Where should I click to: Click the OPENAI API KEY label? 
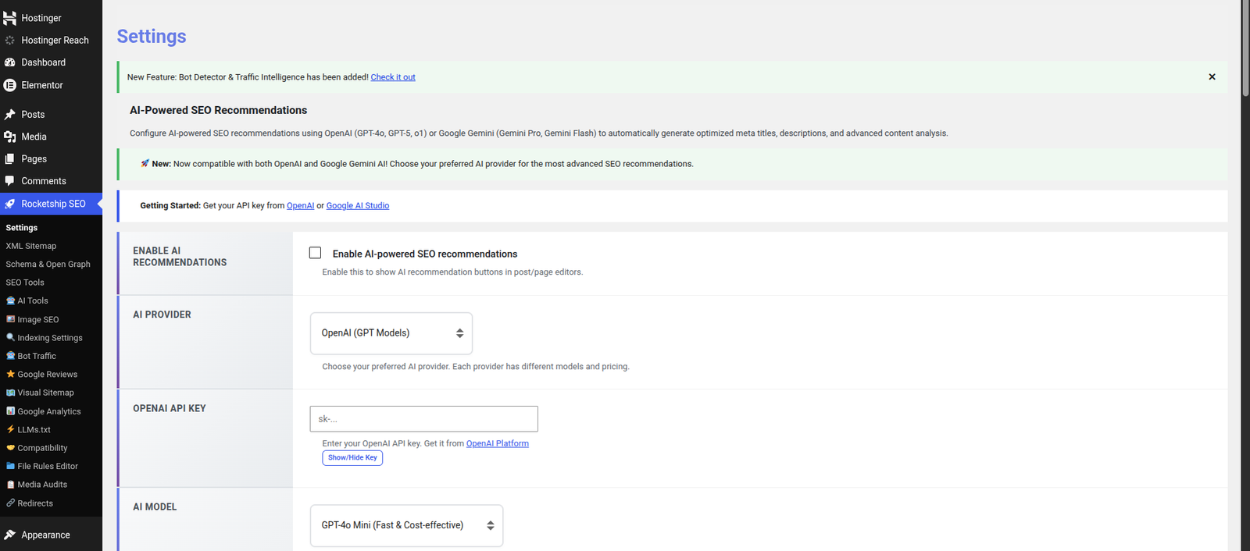click(170, 408)
